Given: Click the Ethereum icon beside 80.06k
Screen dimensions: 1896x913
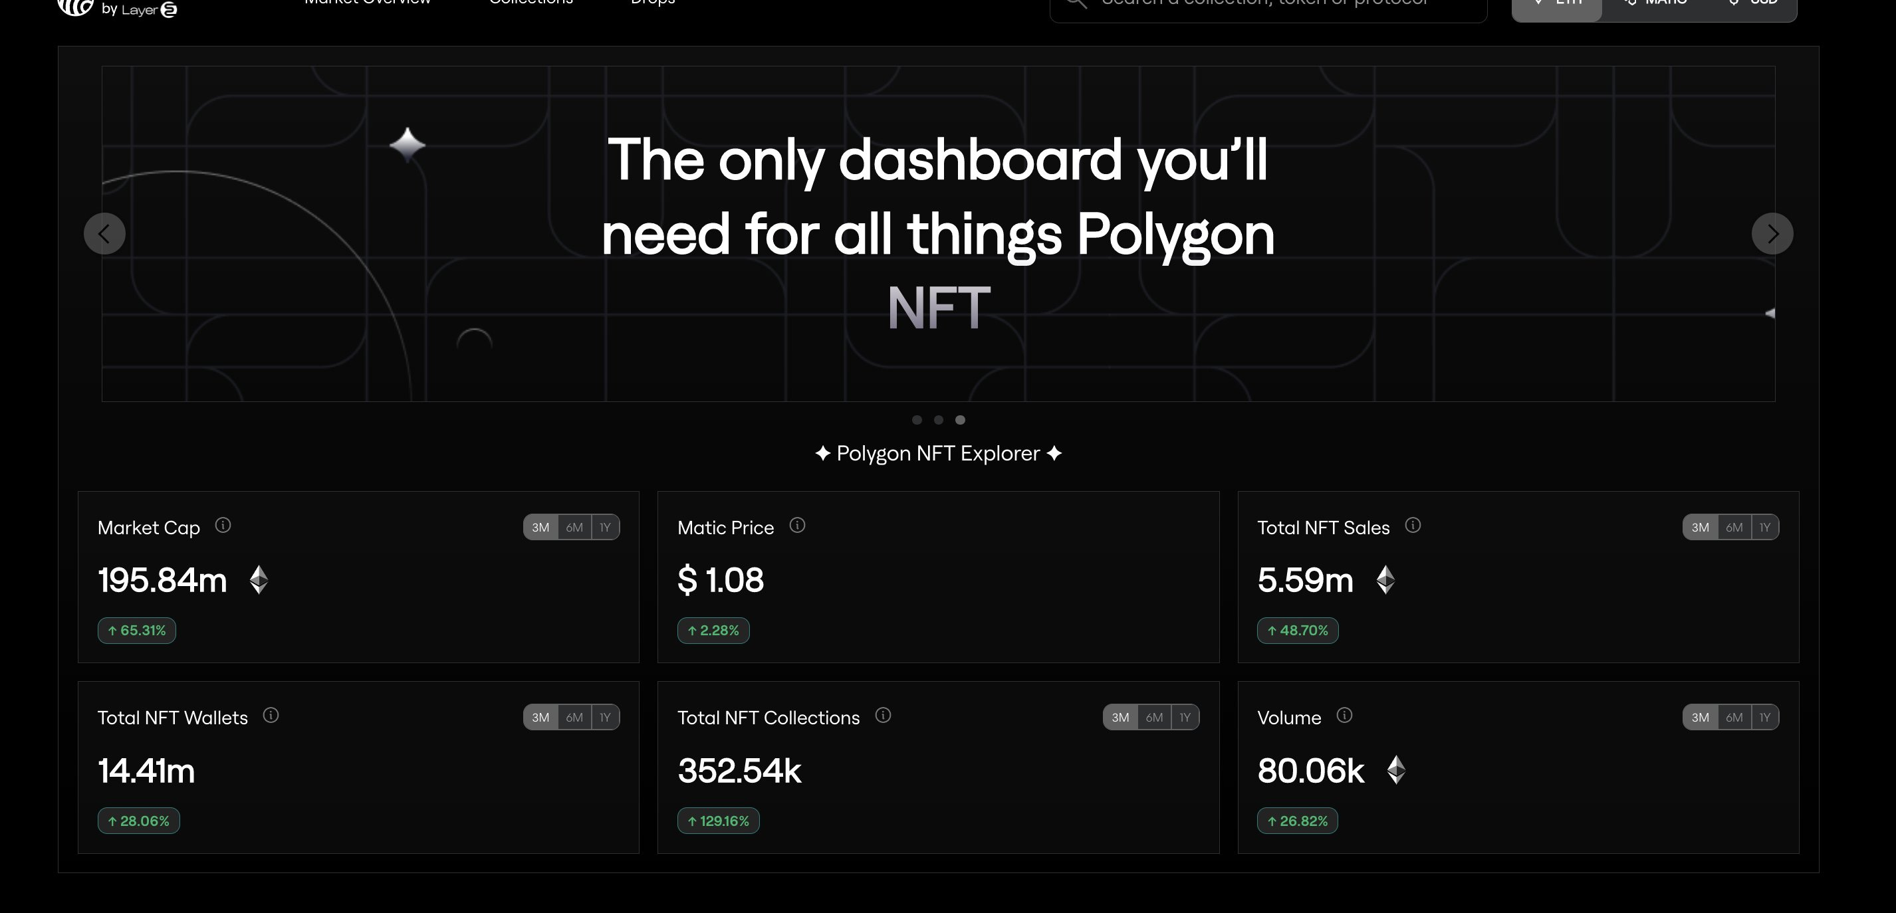Looking at the screenshot, I should tap(1396, 770).
